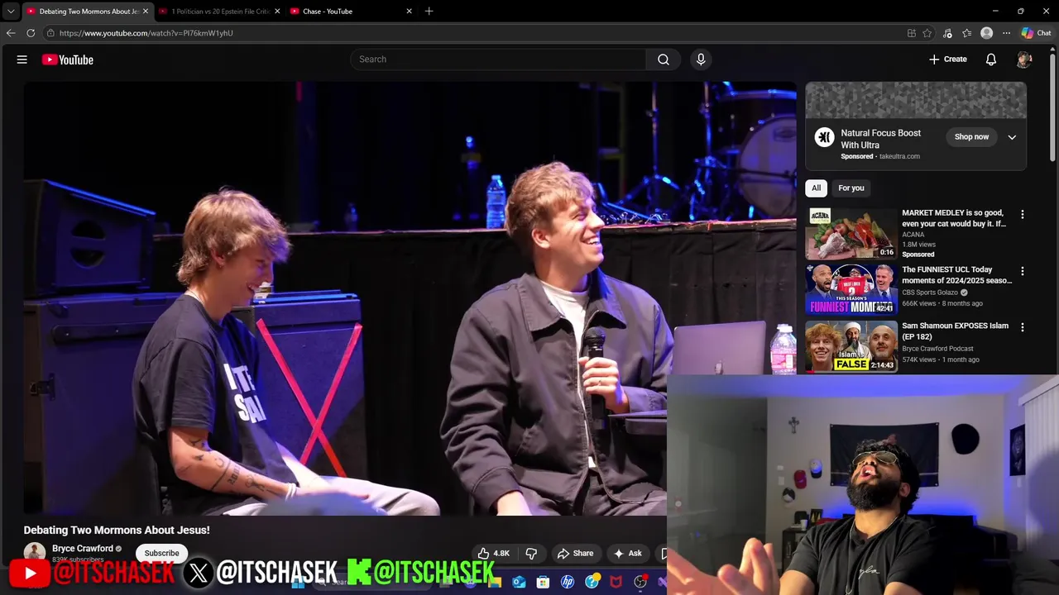Open the Copilot Chat button
The image size is (1059, 595).
(x=1036, y=33)
